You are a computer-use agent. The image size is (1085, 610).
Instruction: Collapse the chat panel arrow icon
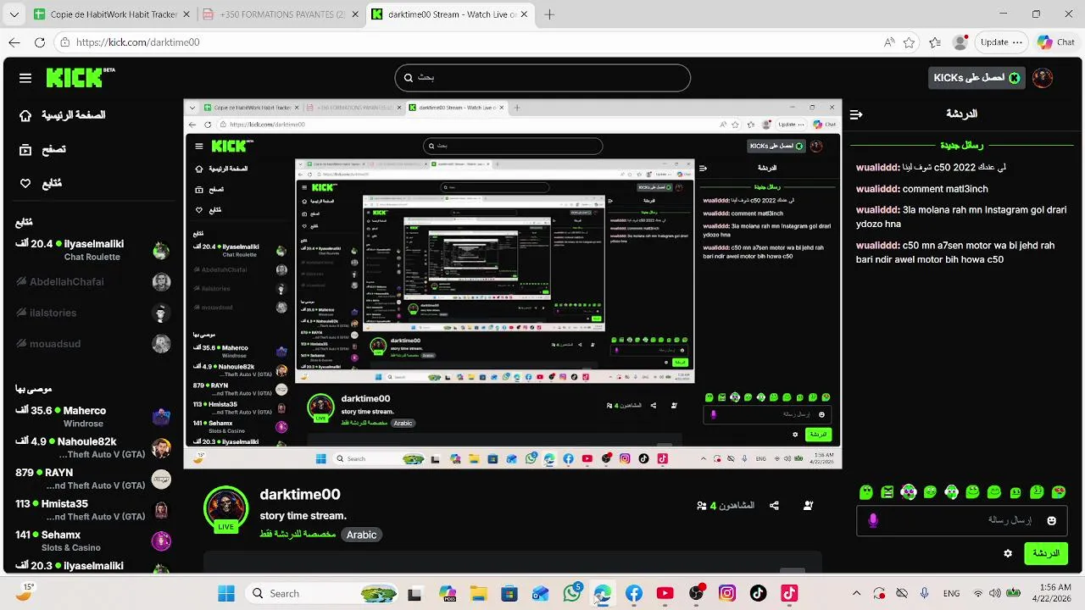[x=856, y=114]
